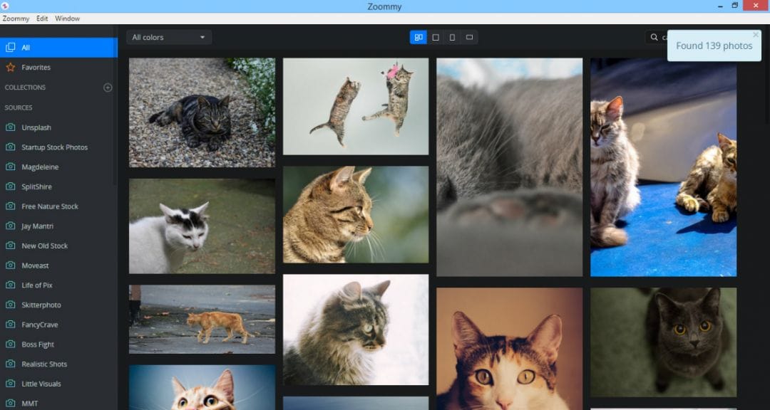Click the camera icon beside New Old Stock
The image size is (770, 410).
pyautogui.click(x=10, y=245)
